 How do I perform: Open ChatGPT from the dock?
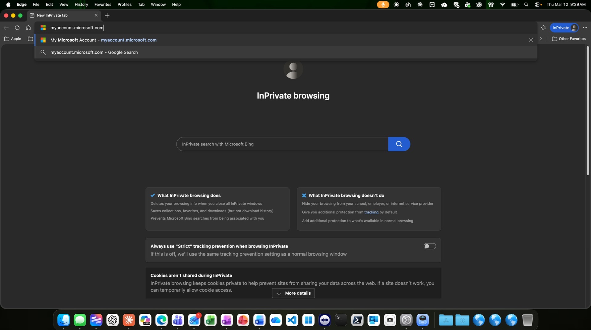[113, 320]
